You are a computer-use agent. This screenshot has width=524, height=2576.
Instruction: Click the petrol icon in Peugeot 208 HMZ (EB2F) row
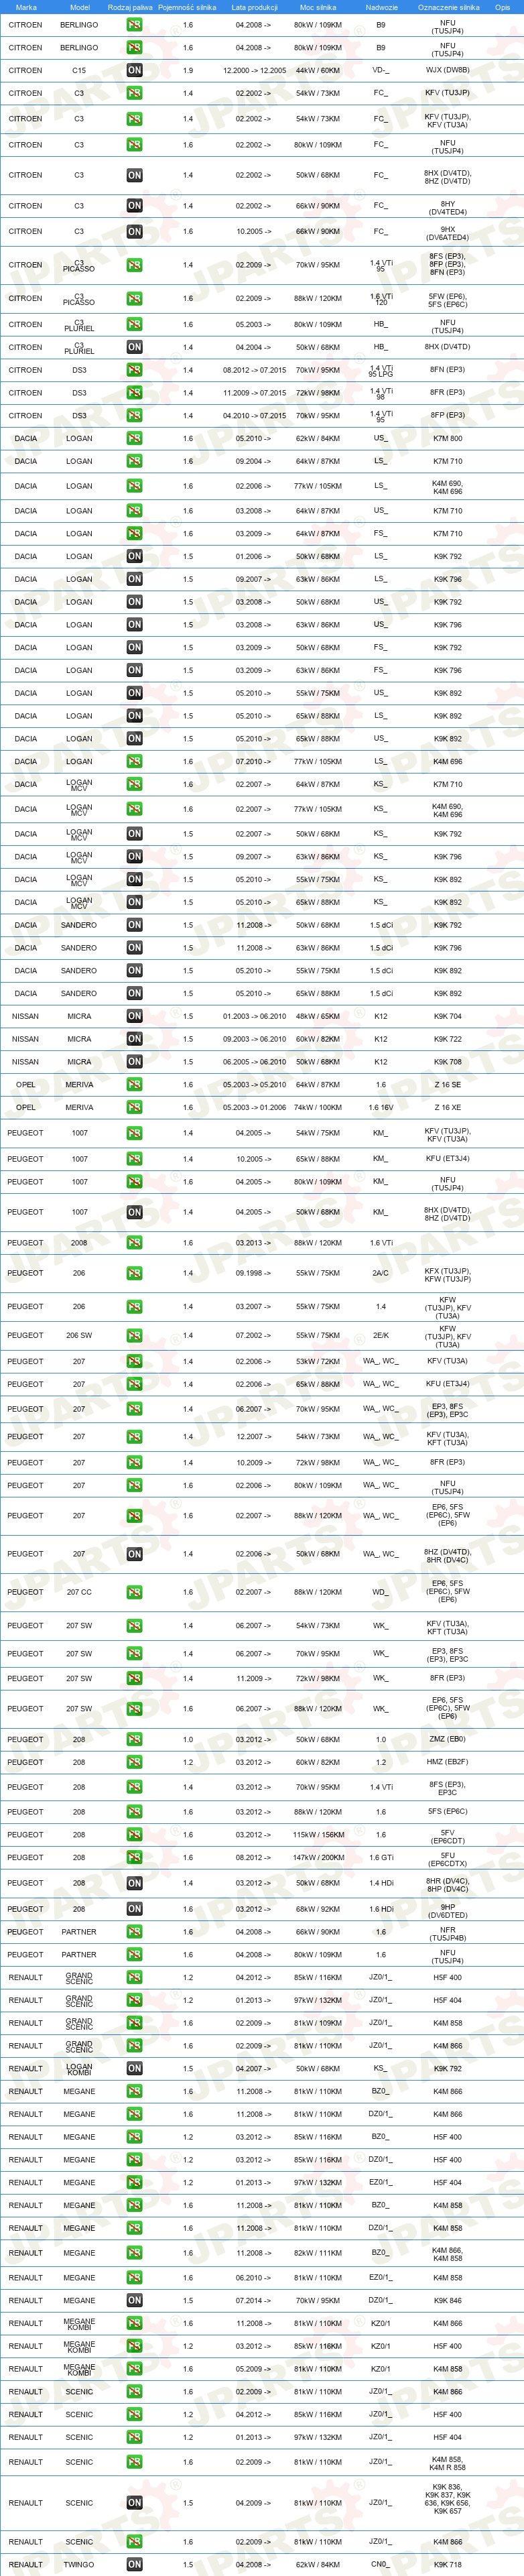point(134,1762)
